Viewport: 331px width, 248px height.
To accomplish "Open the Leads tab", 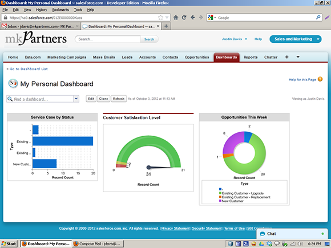I will [x=127, y=57].
